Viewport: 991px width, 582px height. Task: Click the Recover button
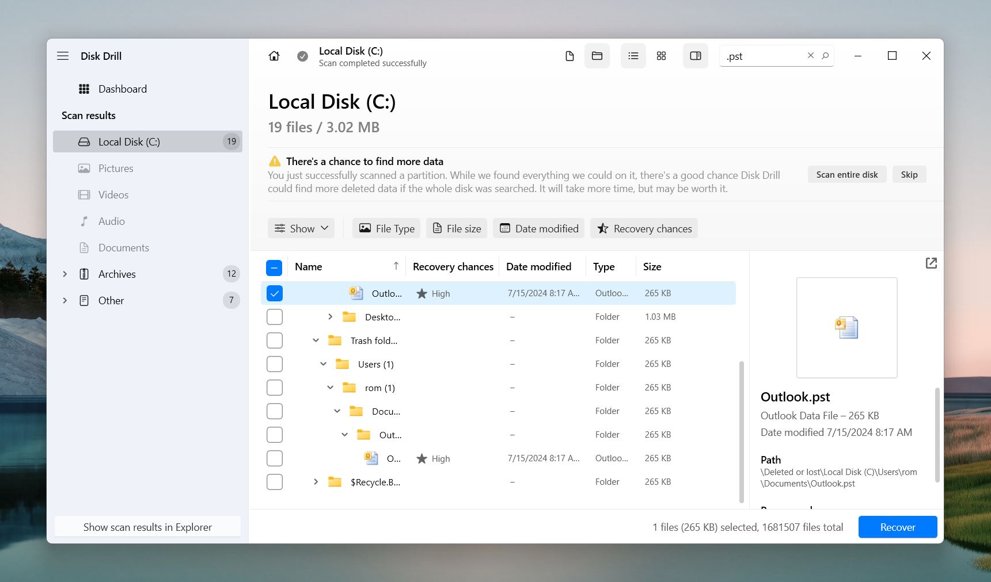(x=898, y=527)
